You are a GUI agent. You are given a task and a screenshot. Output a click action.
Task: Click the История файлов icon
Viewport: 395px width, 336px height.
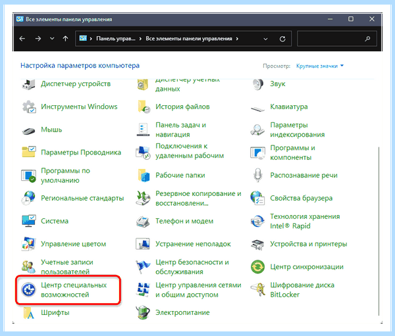point(144,107)
